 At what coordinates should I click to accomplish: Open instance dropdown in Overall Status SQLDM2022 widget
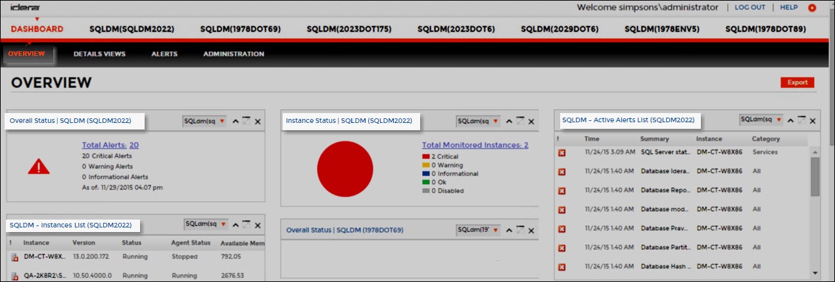tap(205, 121)
